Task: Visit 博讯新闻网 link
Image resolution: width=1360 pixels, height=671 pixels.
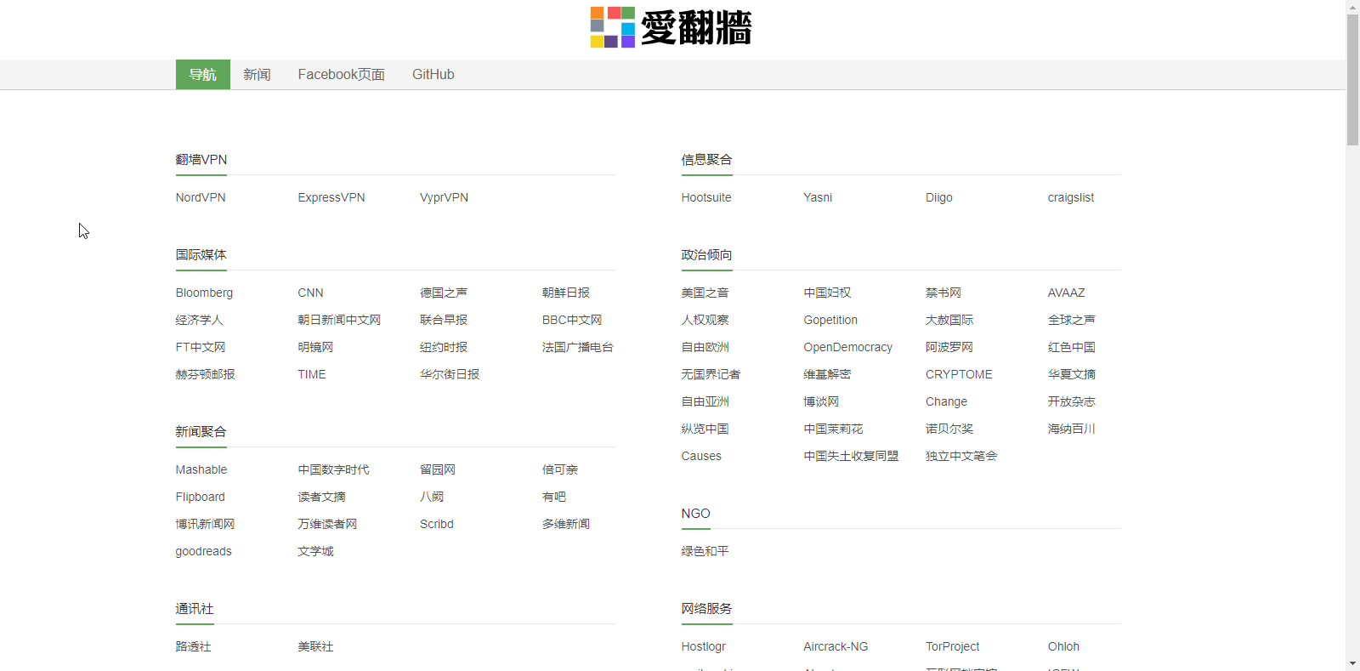Action: [205, 524]
